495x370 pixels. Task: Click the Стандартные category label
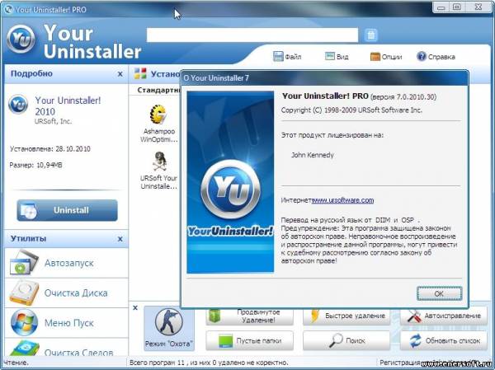[x=158, y=90]
